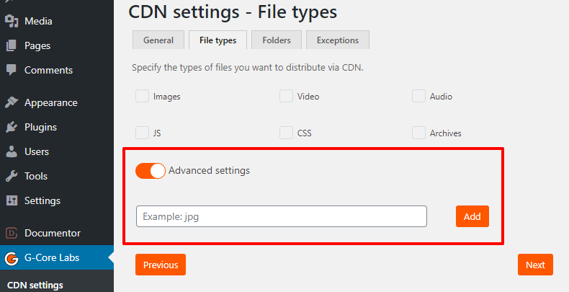Click the Comments speech bubble icon

pos(12,70)
